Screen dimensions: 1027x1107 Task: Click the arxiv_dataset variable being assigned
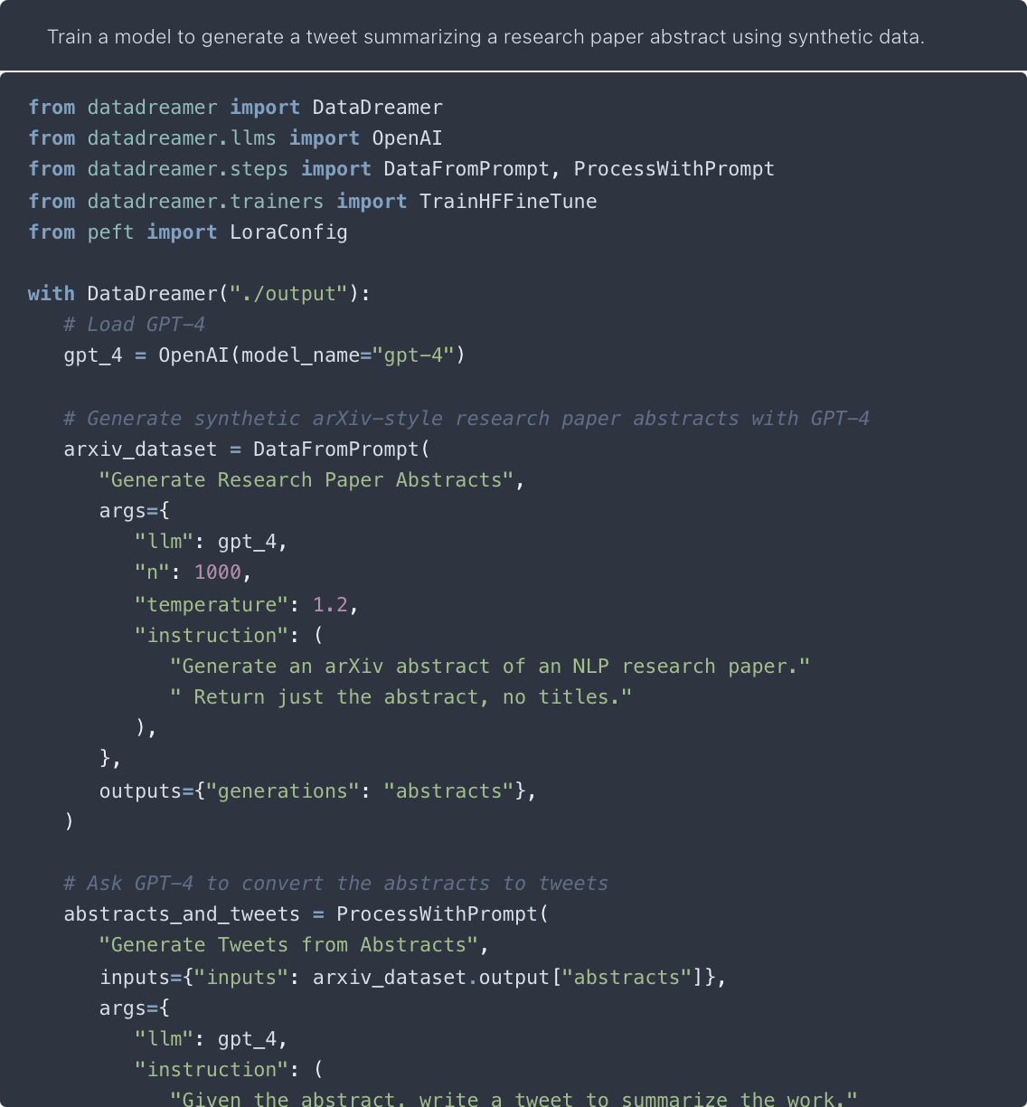pyautogui.click(x=140, y=449)
